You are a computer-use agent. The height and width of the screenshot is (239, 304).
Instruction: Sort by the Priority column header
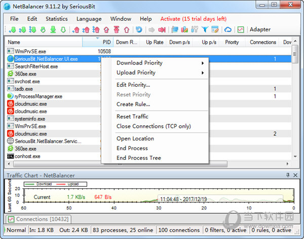point(232,42)
